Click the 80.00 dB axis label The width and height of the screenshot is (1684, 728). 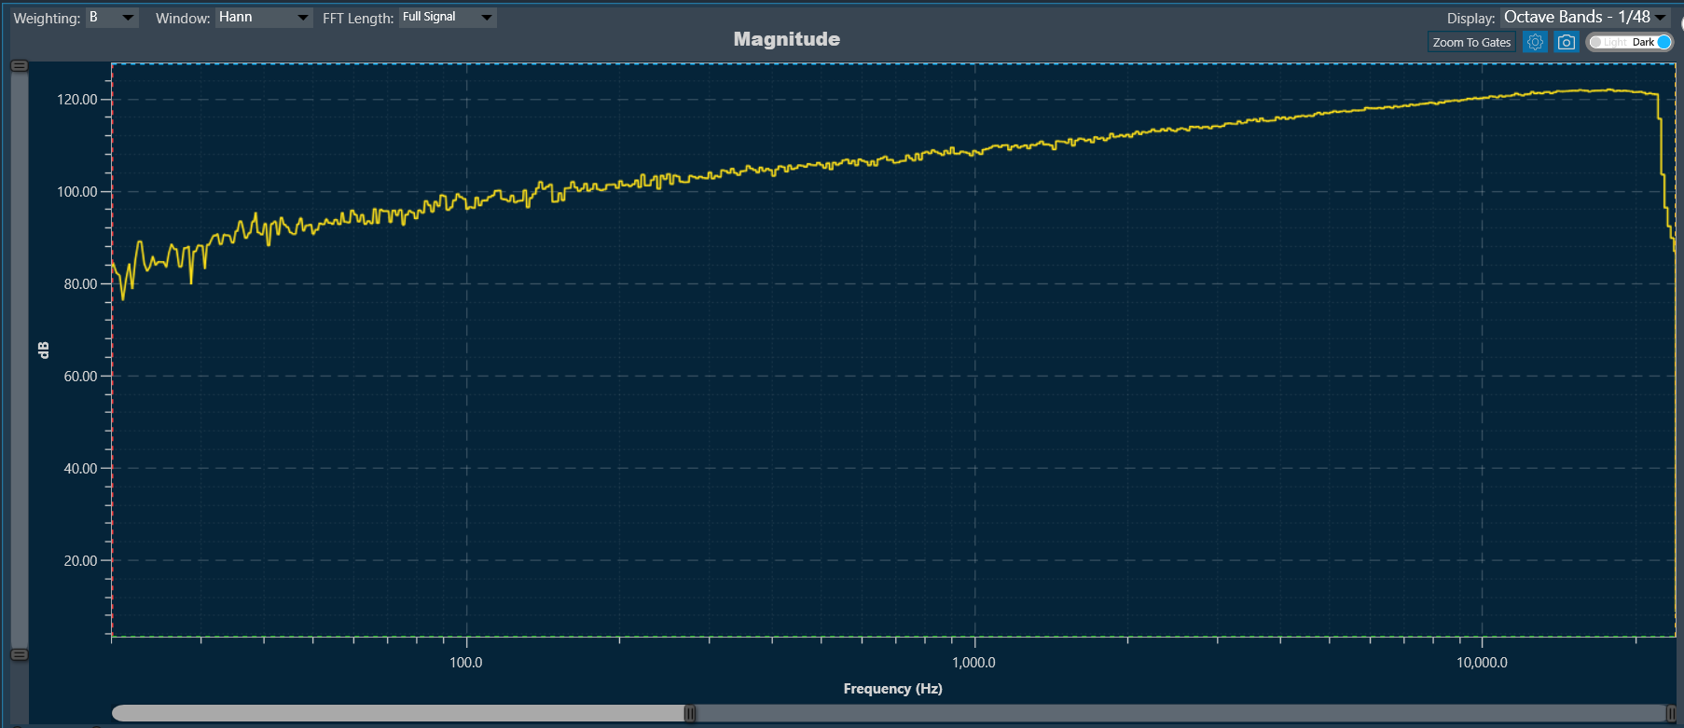pyautogui.click(x=80, y=284)
